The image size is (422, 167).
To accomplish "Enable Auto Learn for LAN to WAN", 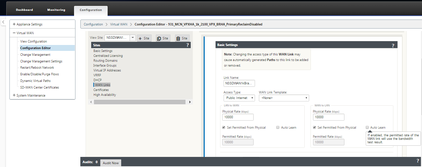I will click(278, 128).
